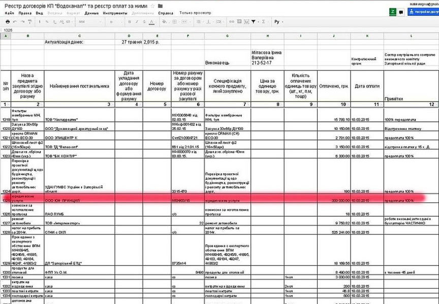This screenshot has height=304, width=439.
Task: Click the Справка menu link
Action: (x=166, y=13)
